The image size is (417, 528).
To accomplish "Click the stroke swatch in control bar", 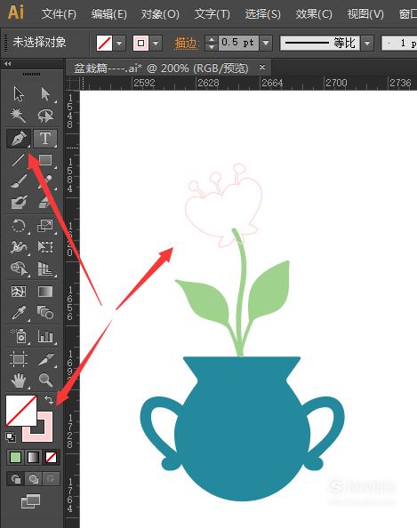I will 140,43.
